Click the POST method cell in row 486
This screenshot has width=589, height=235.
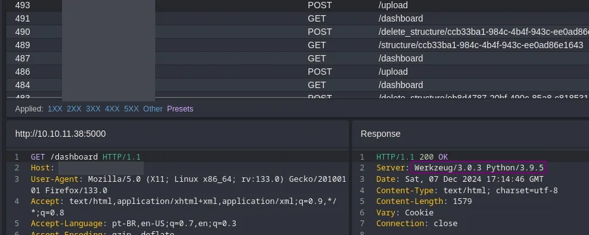pyautogui.click(x=320, y=72)
